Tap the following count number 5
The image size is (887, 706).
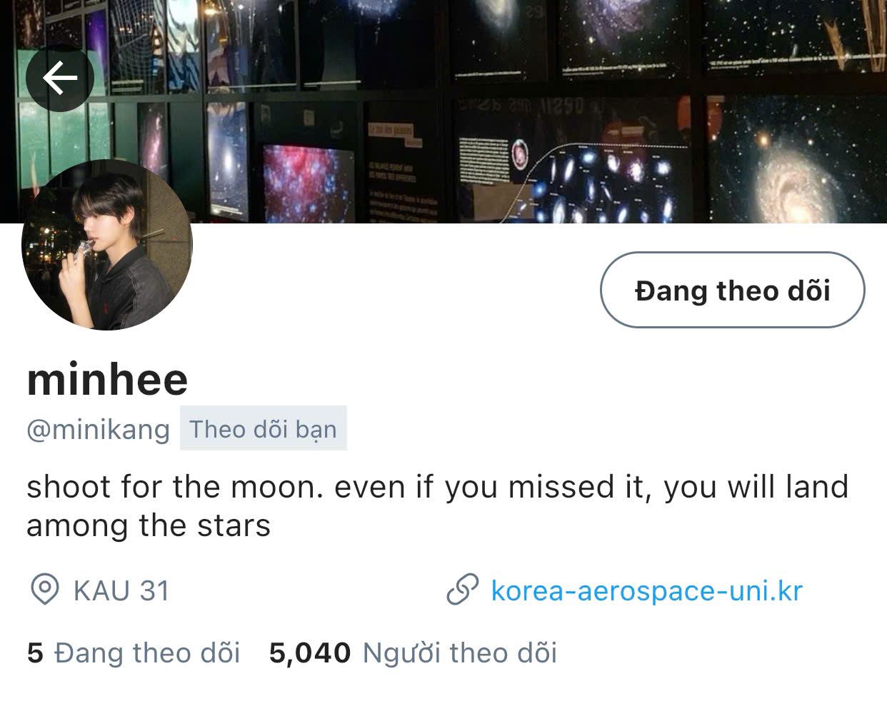pyautogui.click(x=35, y=653)
